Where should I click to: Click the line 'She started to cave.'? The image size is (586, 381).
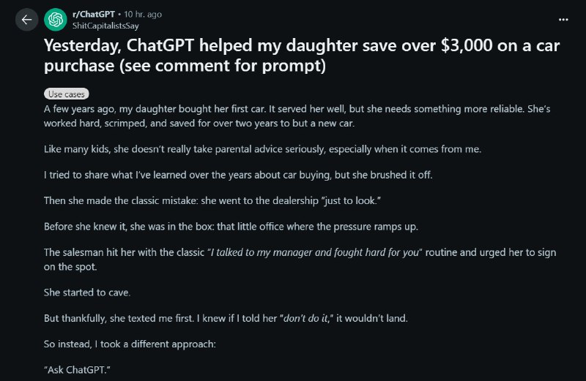click(87, 293)
